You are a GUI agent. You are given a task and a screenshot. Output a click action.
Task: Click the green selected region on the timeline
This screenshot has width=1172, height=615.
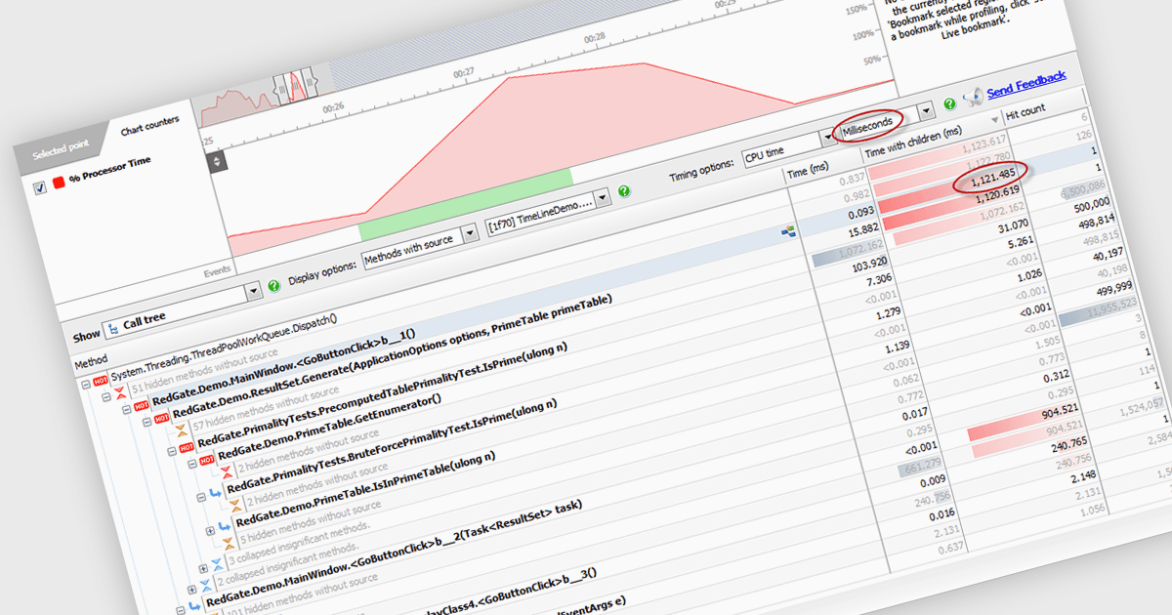coord(465,205)
